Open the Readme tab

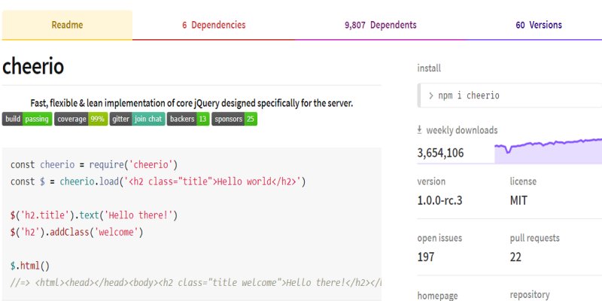tap(67, 25)
